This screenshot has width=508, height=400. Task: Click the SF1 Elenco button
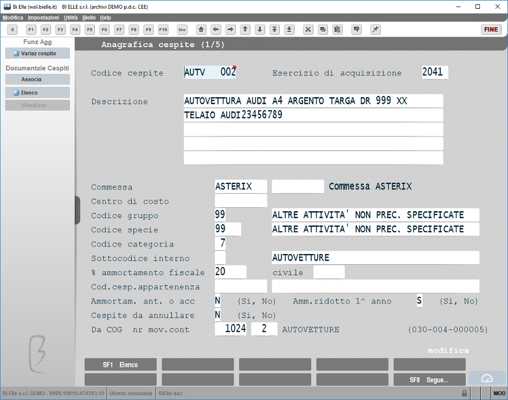pyautogui.click(x=120, y=365)
